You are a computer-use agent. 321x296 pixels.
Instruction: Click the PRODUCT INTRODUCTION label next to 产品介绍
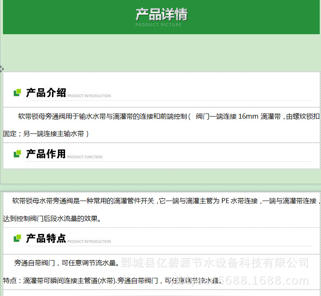pos(89,96)
